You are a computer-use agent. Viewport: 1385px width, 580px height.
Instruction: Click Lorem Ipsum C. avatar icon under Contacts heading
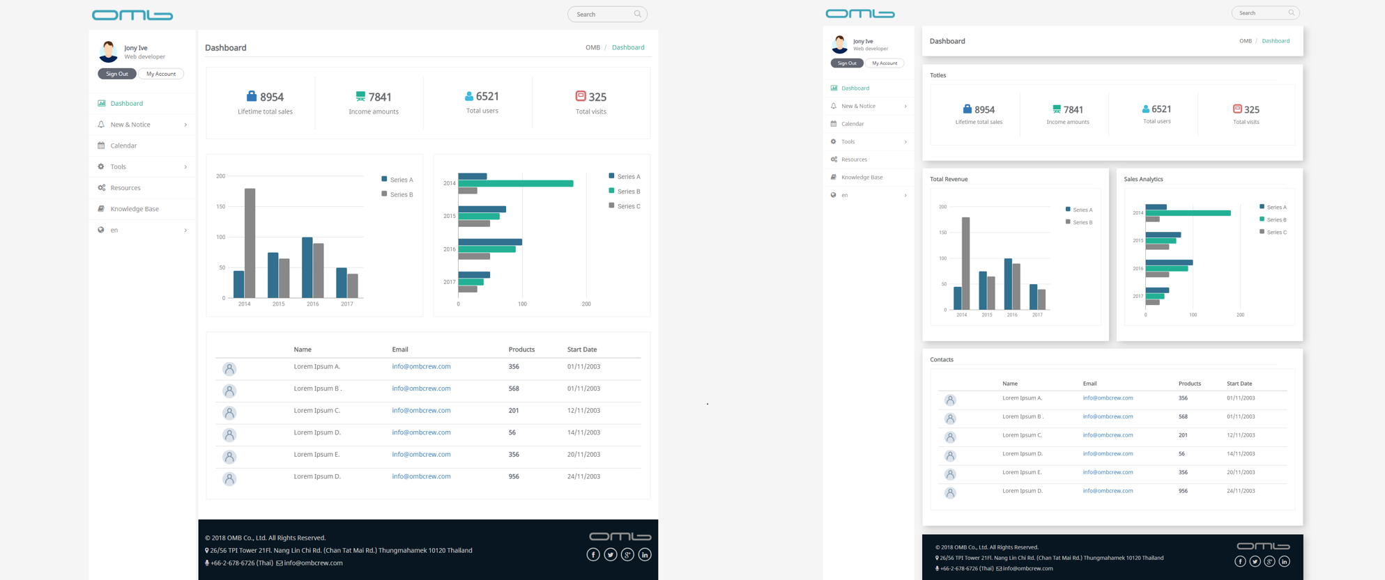pyautogui.click(x=949, y=437)
